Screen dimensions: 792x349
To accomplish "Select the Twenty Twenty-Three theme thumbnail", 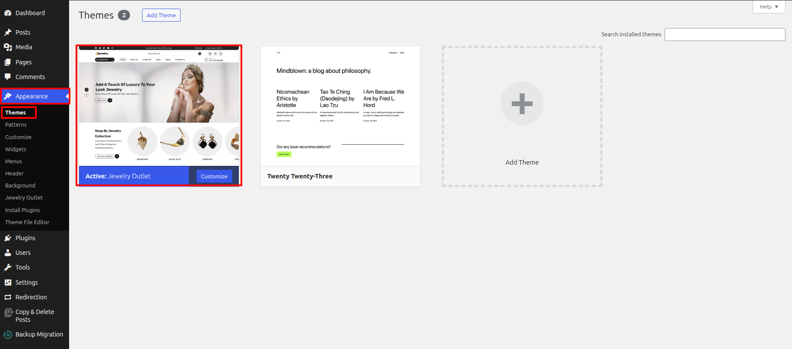I will (x=340, y=106).
